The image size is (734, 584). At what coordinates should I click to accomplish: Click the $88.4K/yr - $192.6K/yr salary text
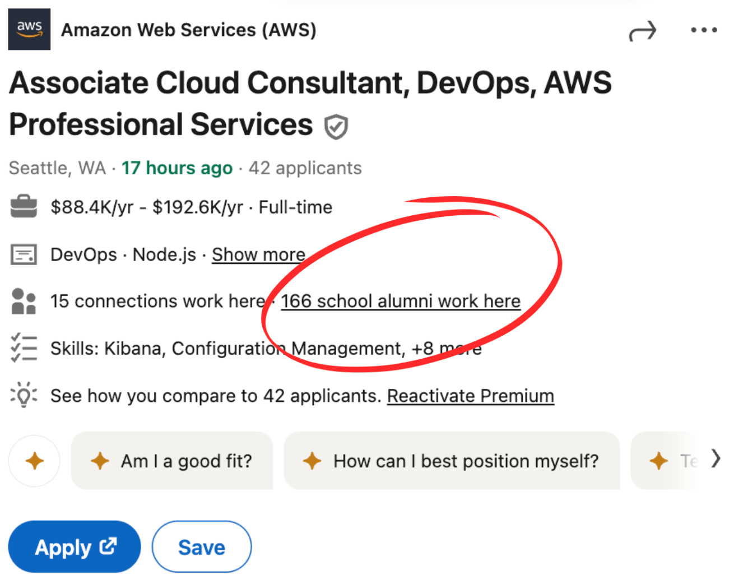147,207
